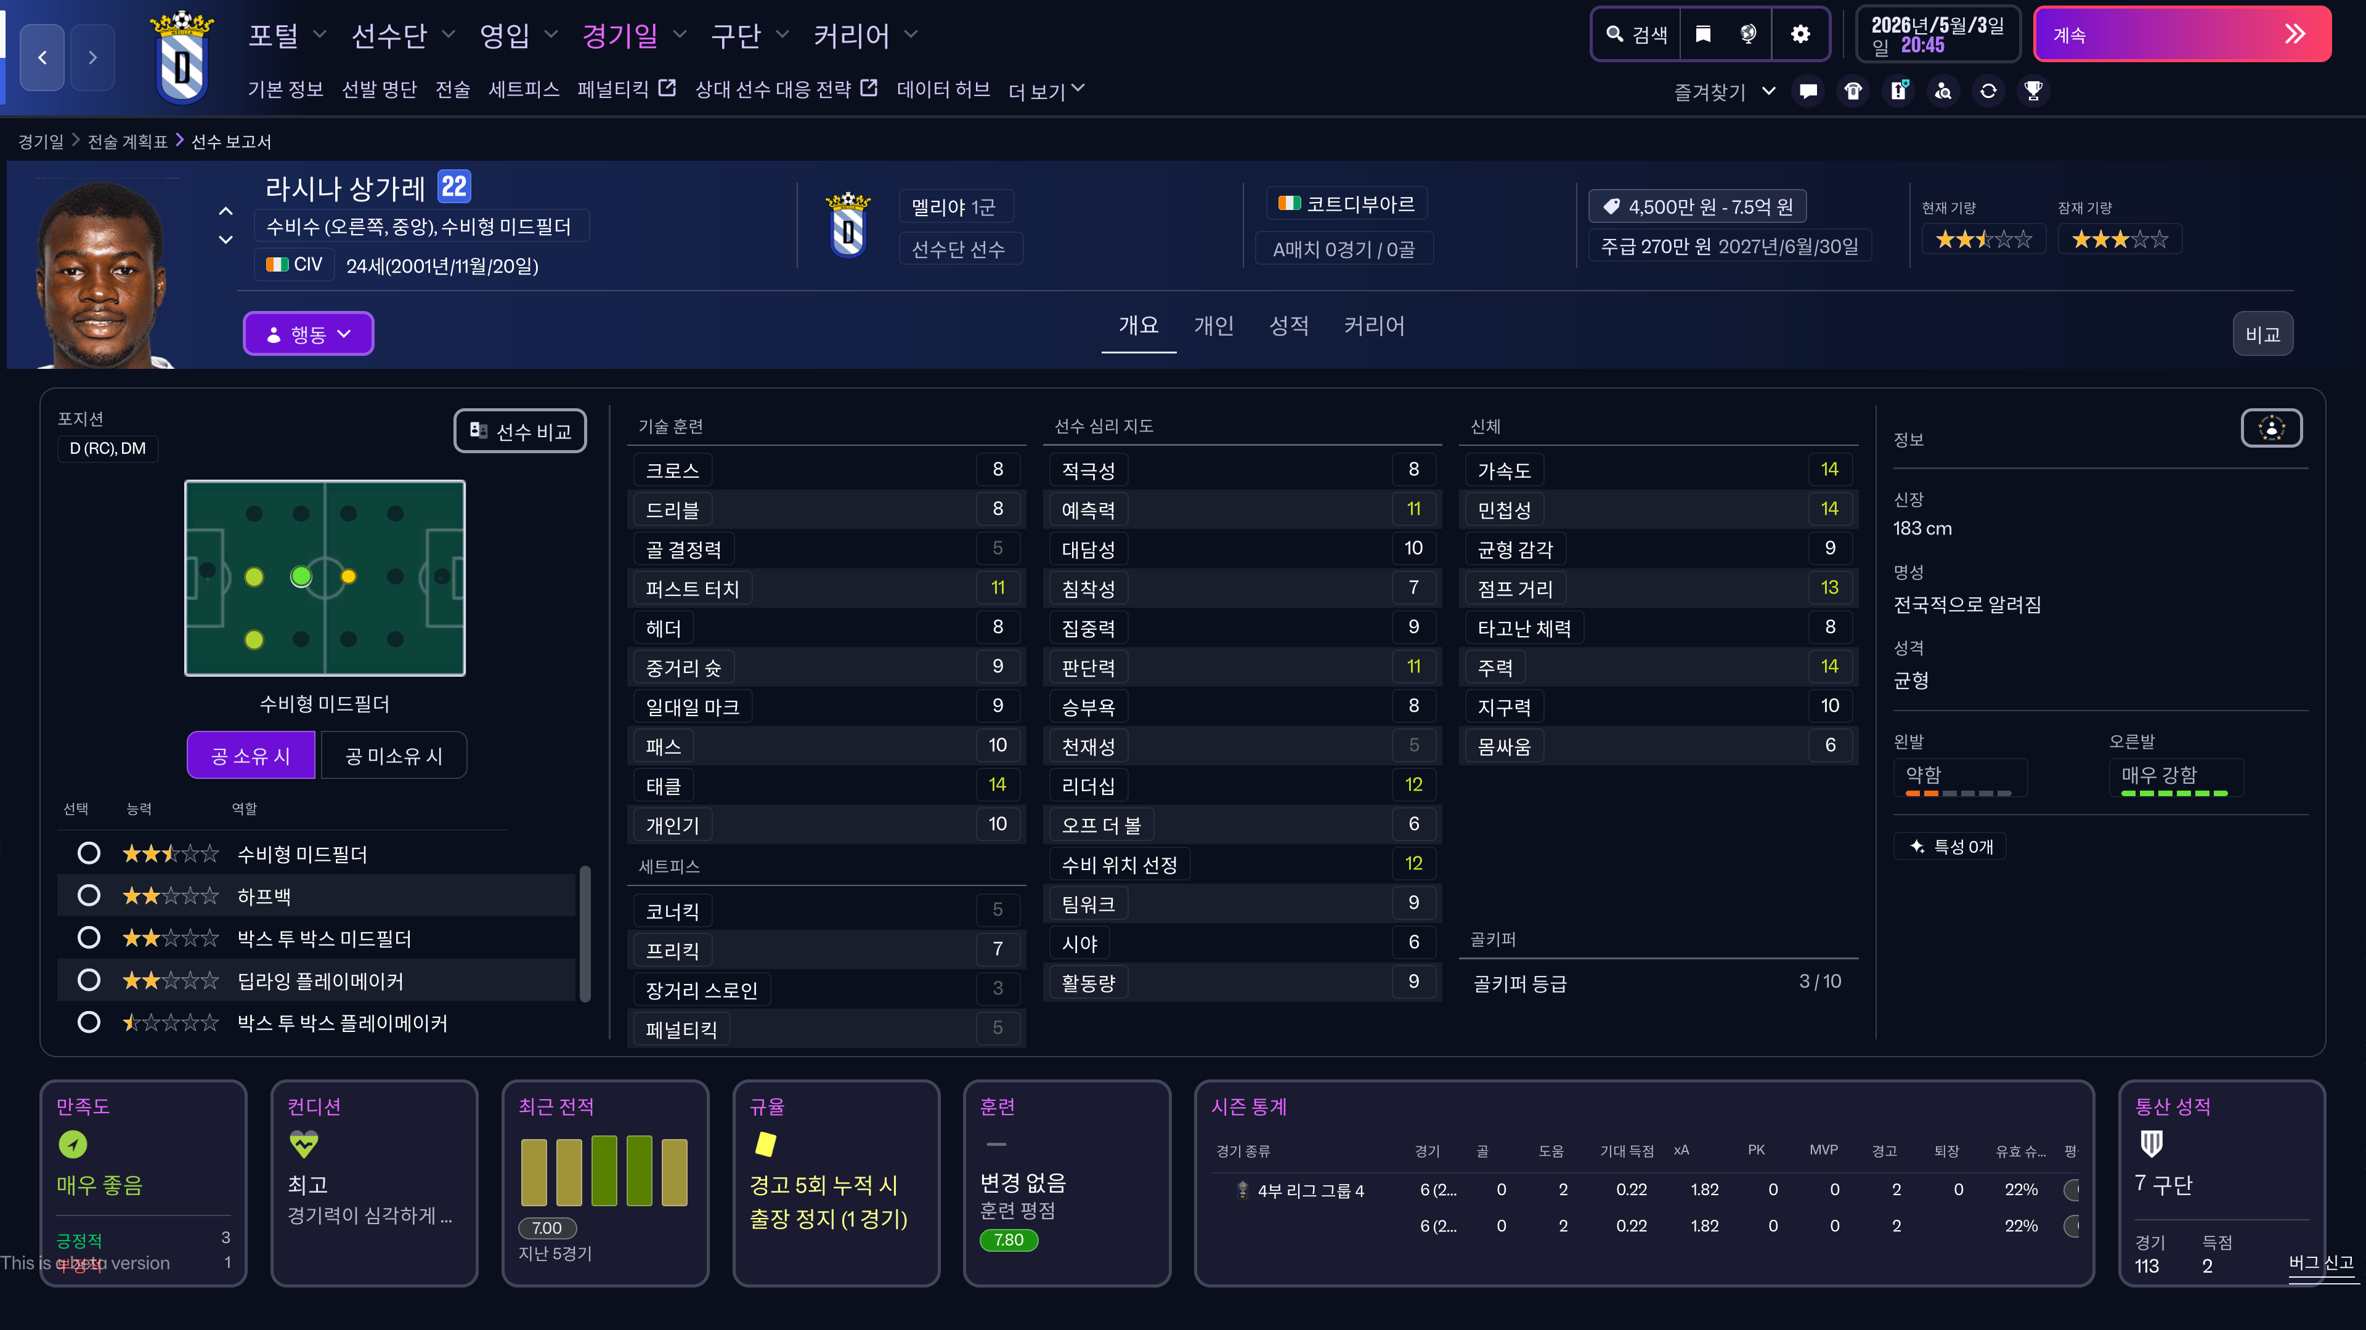Select the 하프백 role radio button
The height and width of the screenshot is (1330, 2366).
89,896
